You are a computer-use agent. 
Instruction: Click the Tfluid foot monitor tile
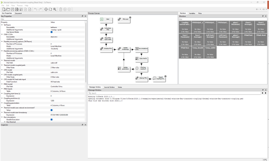click(248, 40)
